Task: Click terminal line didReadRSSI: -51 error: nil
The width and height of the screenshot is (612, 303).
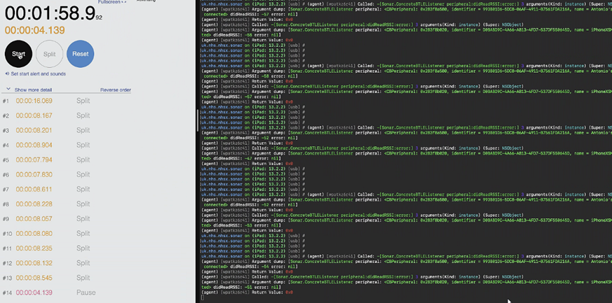Action: [241, 287]
